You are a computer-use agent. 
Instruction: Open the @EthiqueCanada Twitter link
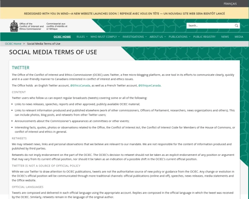point(150,85)
